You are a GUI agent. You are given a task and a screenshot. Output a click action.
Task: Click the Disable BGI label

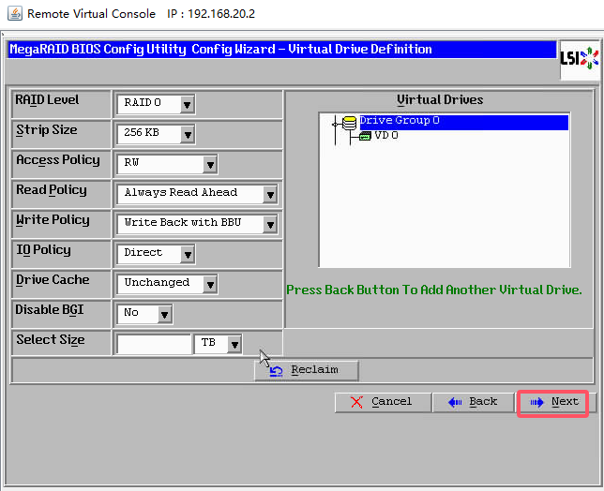tap(50, 310)
